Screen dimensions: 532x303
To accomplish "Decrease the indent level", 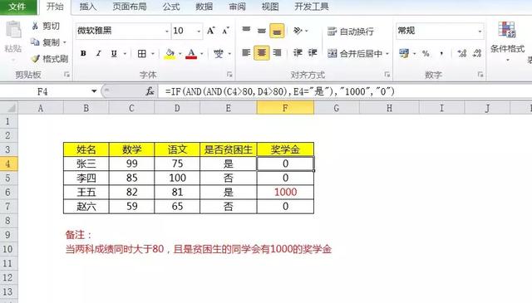I will click(298, 52).
